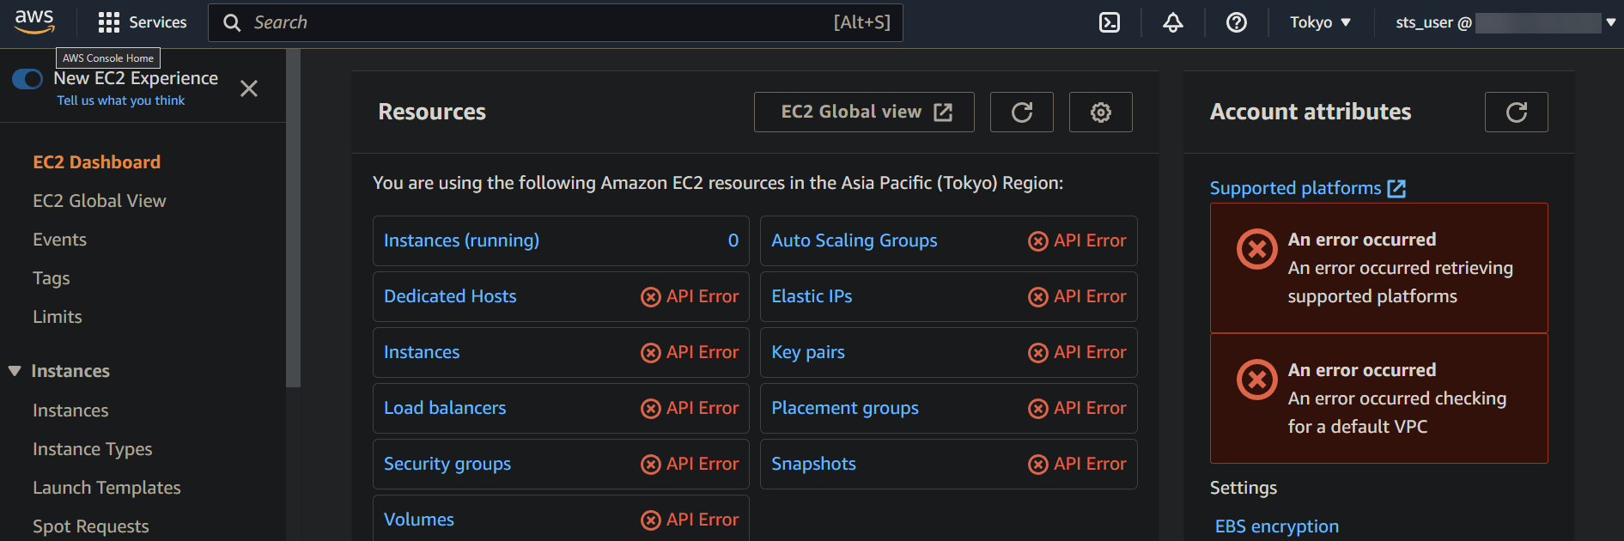
Task: Open Launch Templates in sidebar
Action: pos(106,488)
